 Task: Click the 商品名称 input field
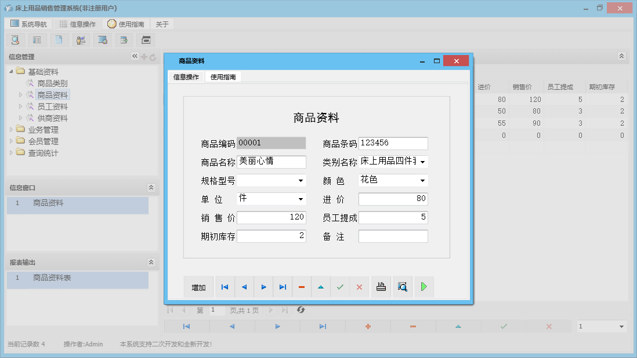click(272, 162)
